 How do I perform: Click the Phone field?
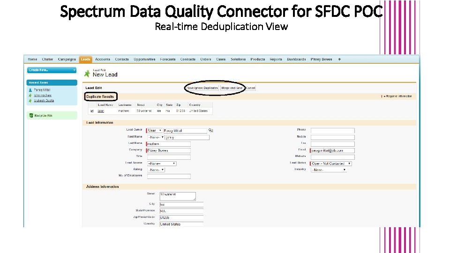pyautogui.click(x=333, y=131)
